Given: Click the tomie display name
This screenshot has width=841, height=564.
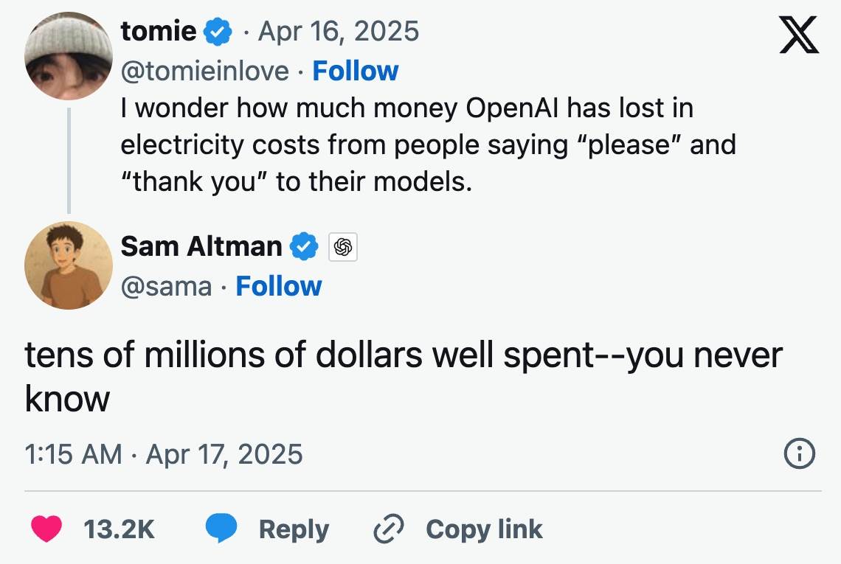Looking at the screenshot, I should tap(158, 31).
